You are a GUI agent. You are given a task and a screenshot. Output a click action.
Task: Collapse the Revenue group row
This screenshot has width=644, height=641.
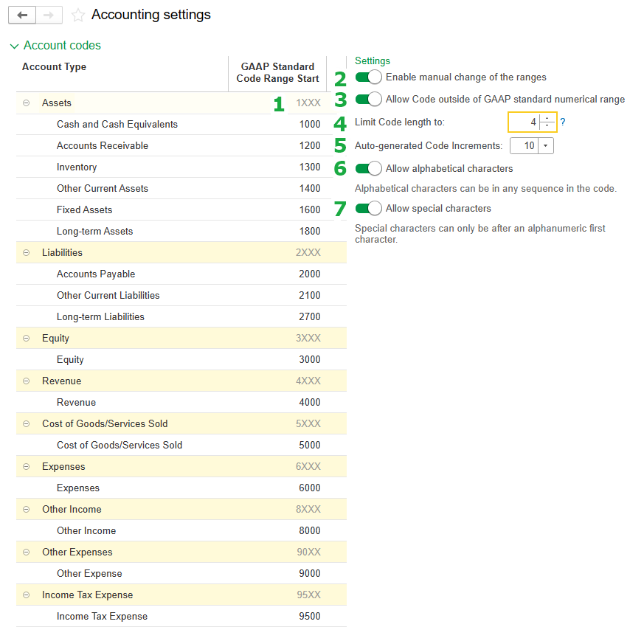pos(27,381)
